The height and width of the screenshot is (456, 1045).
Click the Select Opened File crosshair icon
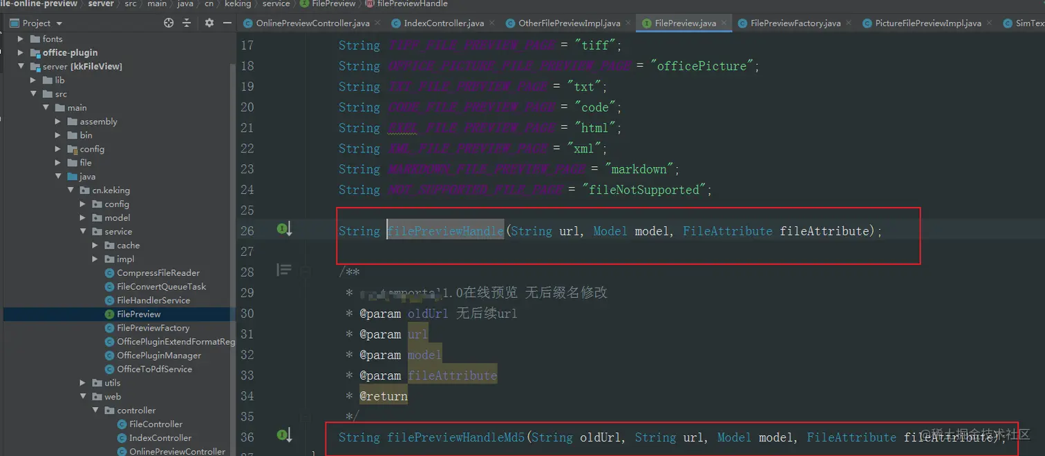[x=168, y=22]
